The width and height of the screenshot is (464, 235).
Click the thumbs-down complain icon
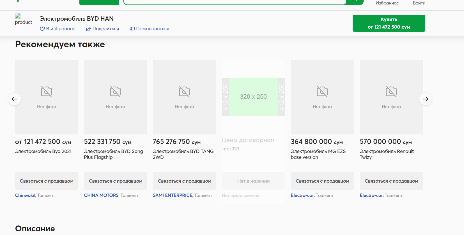(x=132, y=29)
